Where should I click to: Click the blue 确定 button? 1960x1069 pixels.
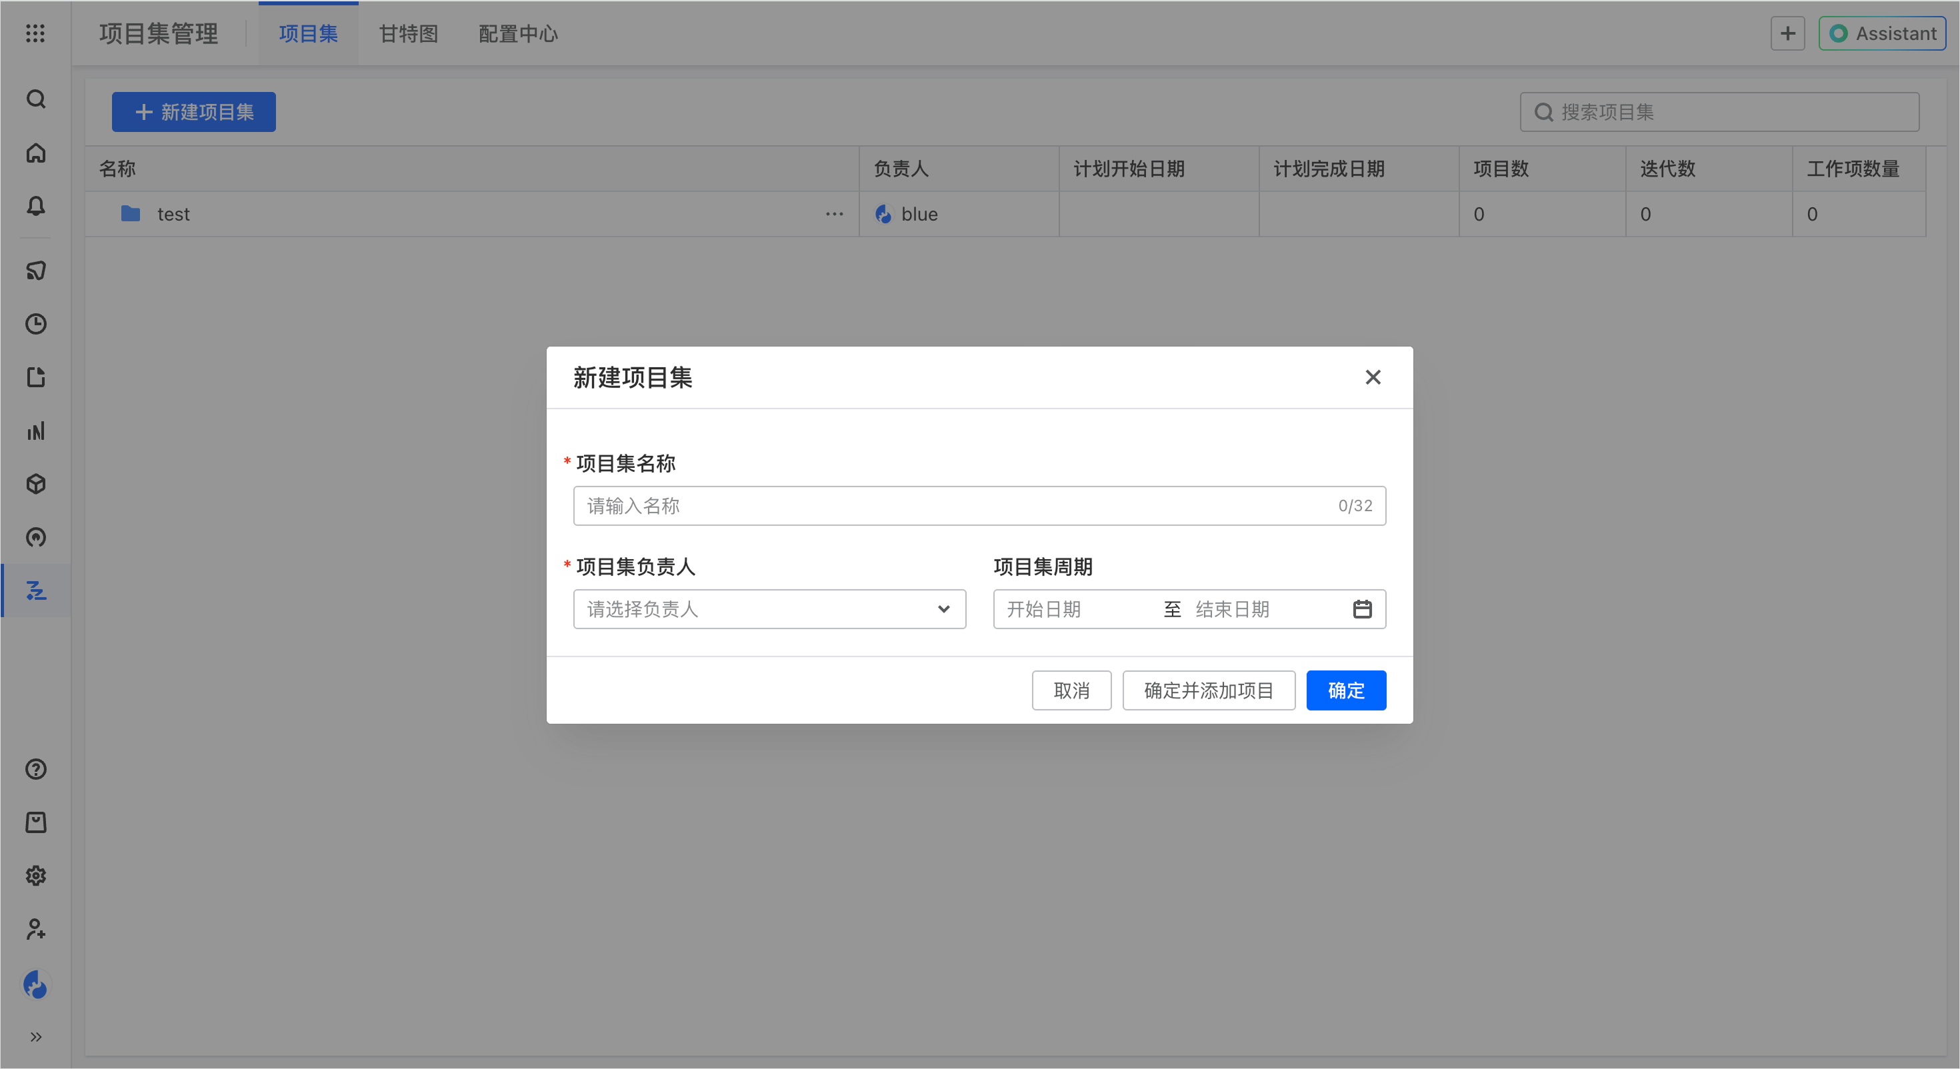(x=1346, y=691)
